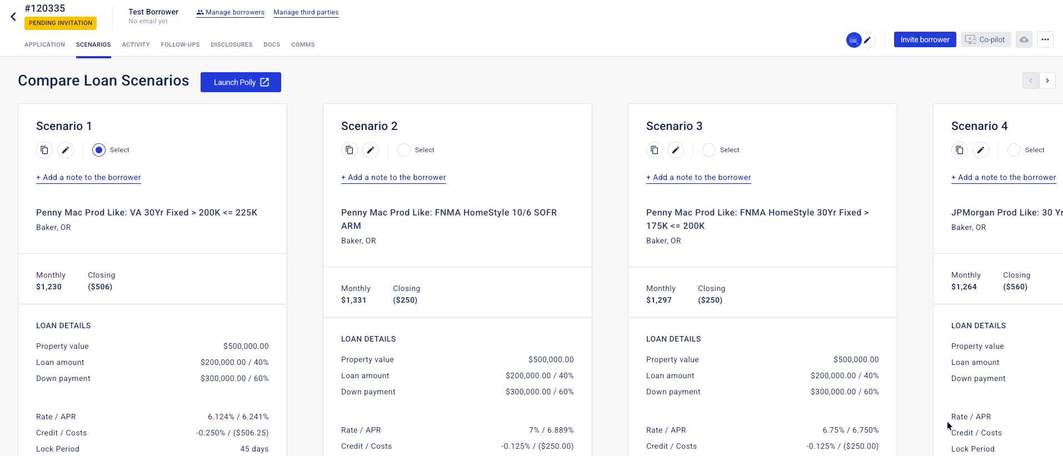Select the Scenario 2 radio button
The image size is (1063, 456).
404,150
